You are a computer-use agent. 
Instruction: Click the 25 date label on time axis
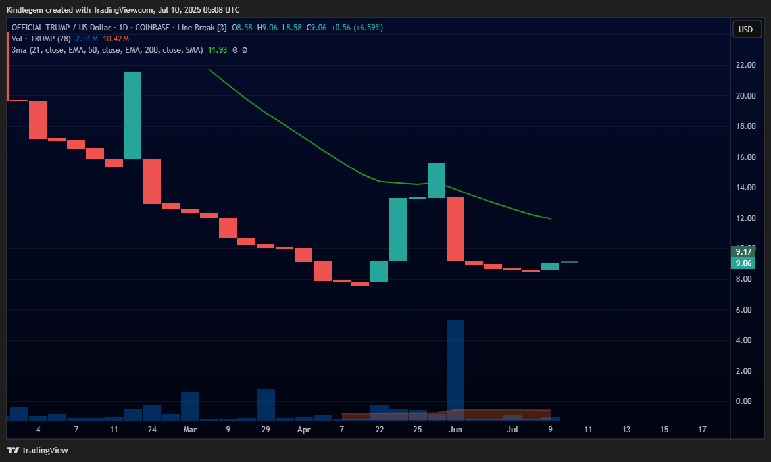pos(418,430)
